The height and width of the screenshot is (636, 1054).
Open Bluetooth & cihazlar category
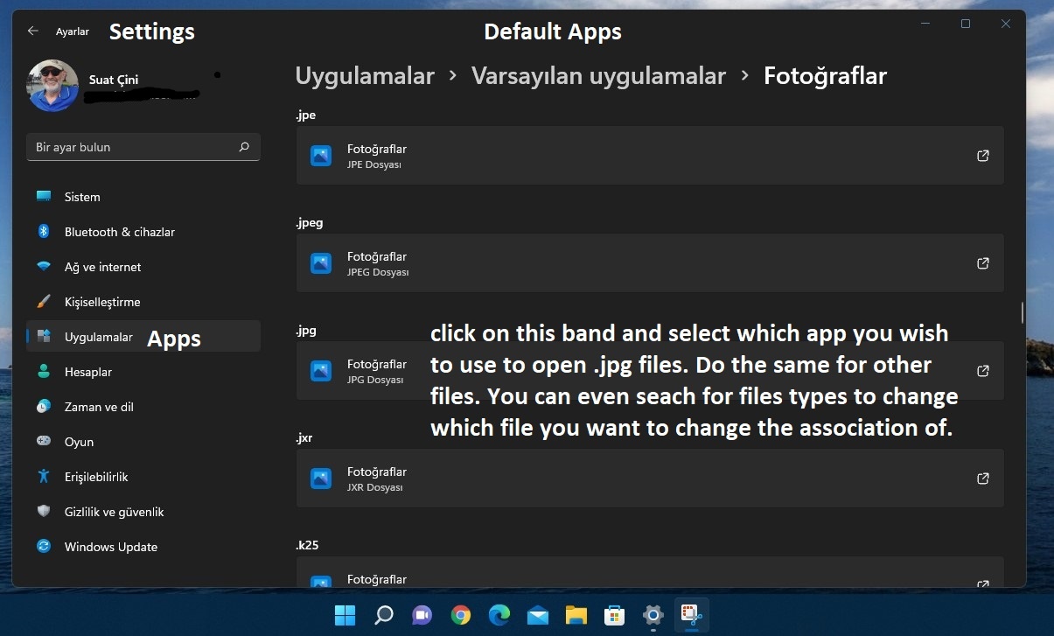[143, 232]
